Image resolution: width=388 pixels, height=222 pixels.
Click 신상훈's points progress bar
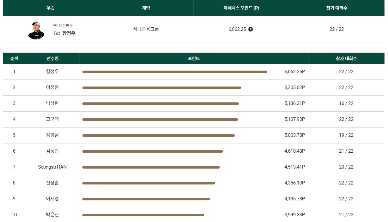[x=149, y=183]
